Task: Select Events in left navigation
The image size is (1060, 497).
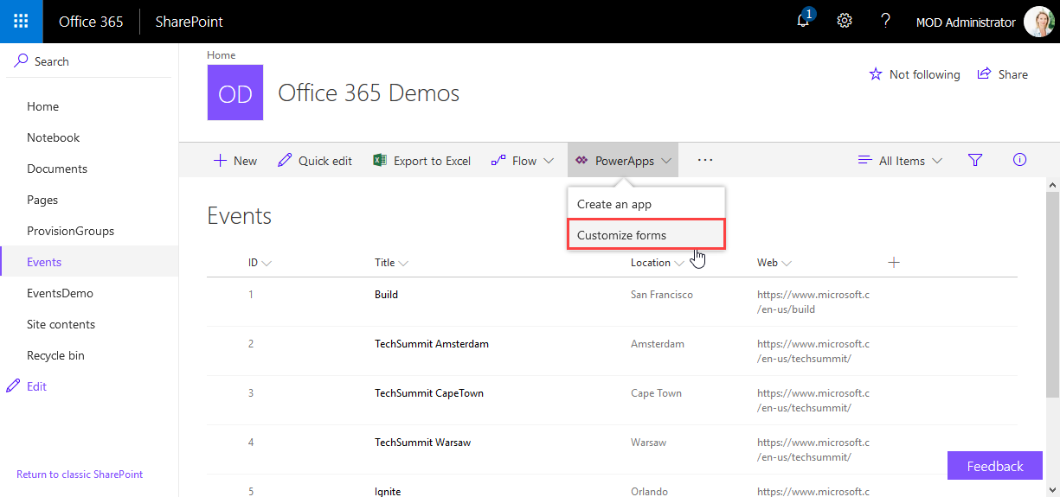Action: pyautogui.click(x=89, y=262)
